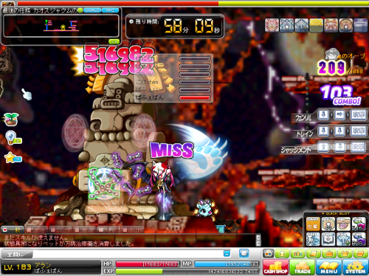Click the yellow star event icon

(13, 158)
